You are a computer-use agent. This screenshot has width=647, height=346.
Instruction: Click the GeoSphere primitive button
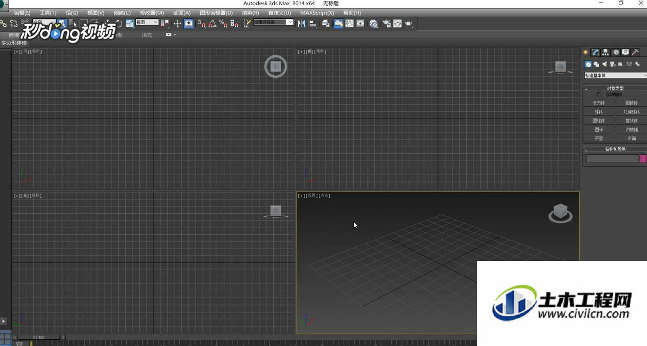pyautogui.click(x=631, y=112)
